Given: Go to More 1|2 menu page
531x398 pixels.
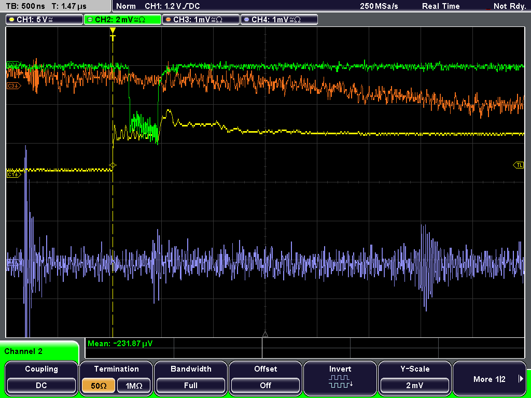Looking at the screenshot, I should pyautogui.click(x=490, y=378).
